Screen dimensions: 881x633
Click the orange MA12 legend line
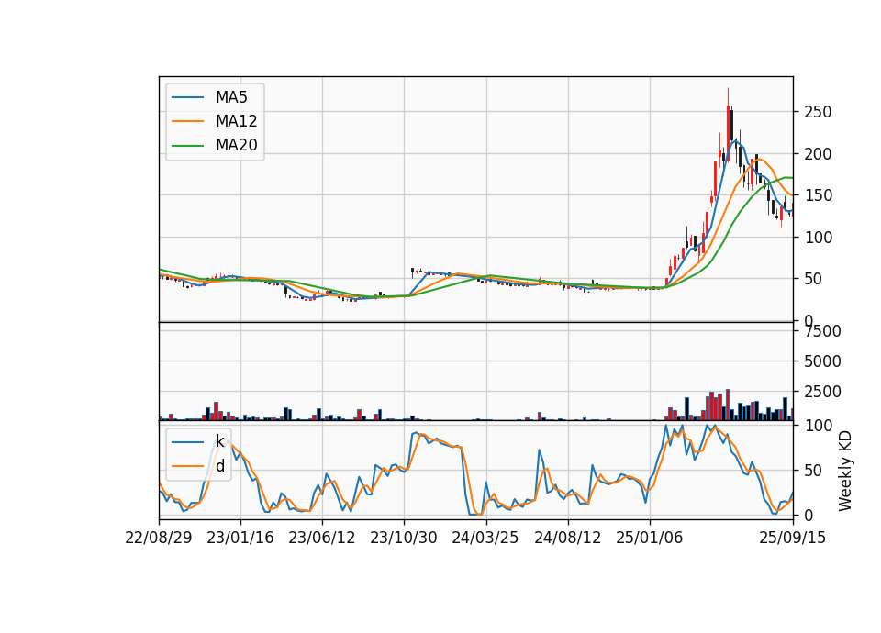tap(187, 121)
